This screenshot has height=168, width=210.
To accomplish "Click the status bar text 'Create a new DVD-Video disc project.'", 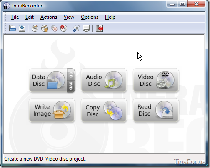I will [45, 159].
